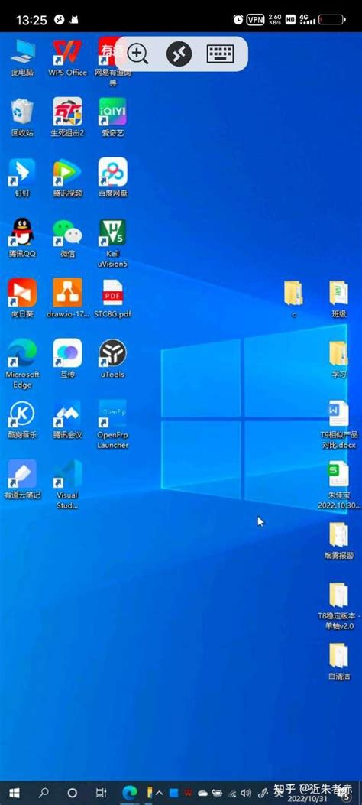Viewport: 362px width, 805px height.
Task: Select the draw.io desktop shortcut
Action: (x=67, y=299)
